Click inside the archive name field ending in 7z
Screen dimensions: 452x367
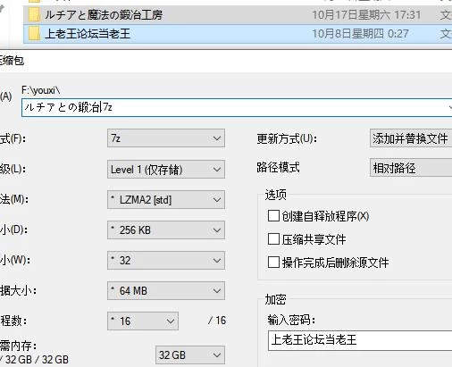point(237,107)
